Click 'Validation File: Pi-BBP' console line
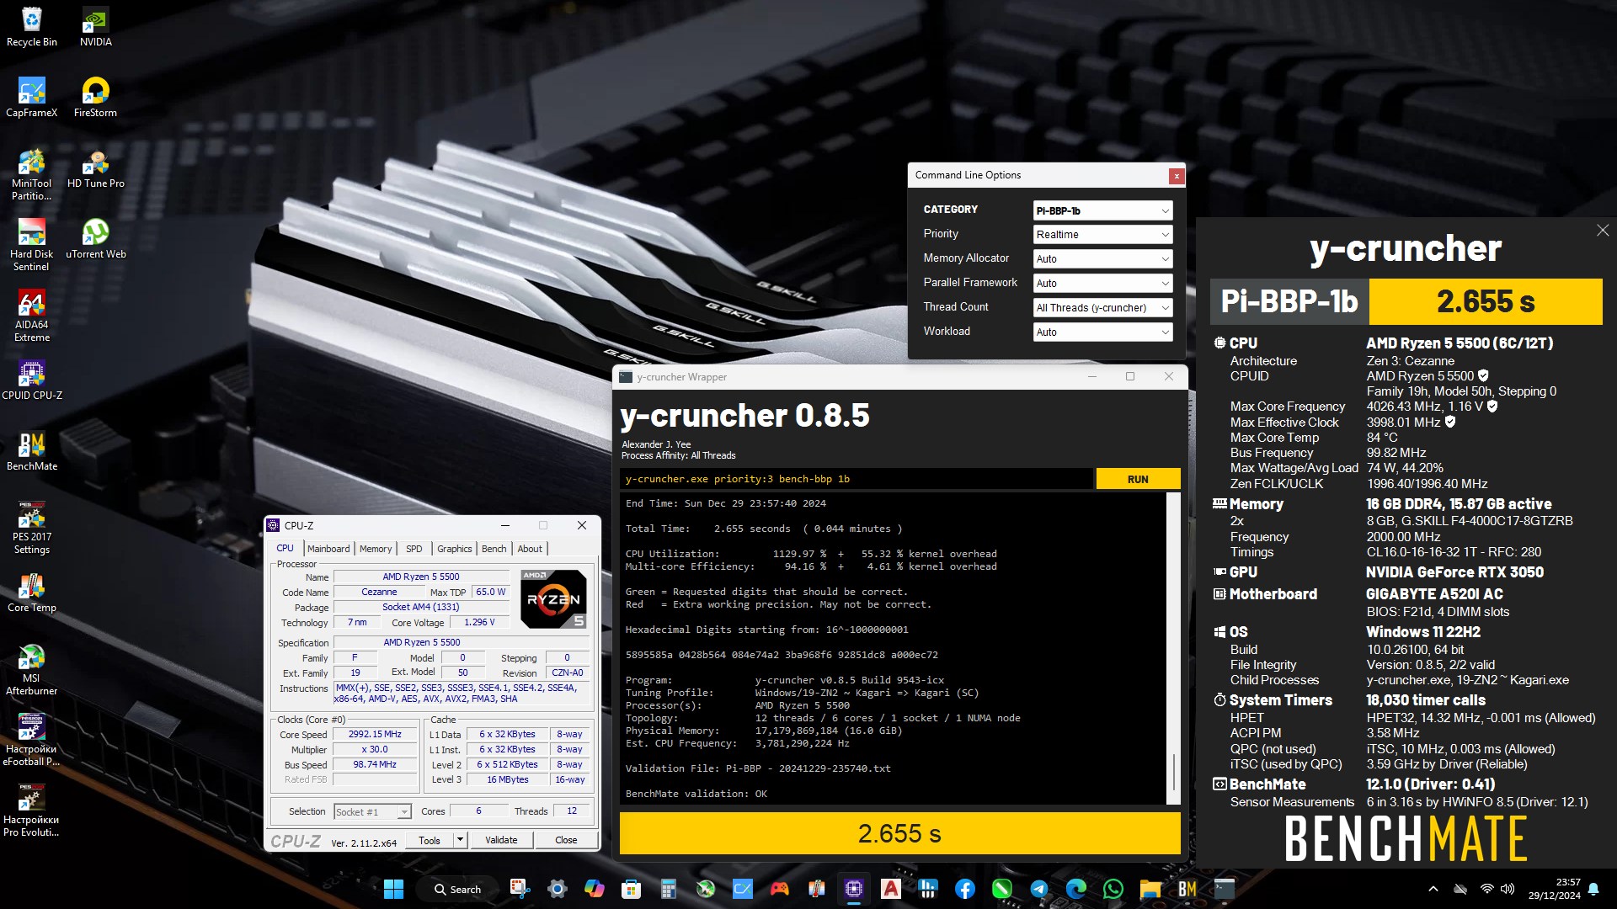 point(758,768)
